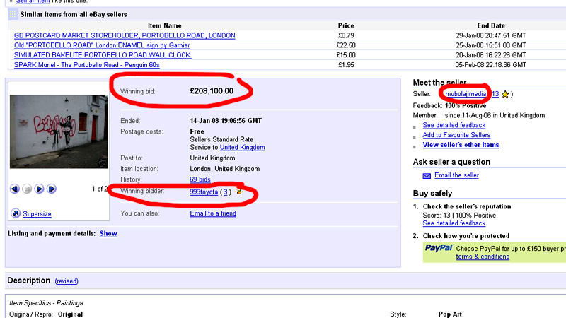The height and width of the screenshot is (318, 566).
Task: Click the £208,100.00 winning bid amount
Action: pyautogui.click(x=212, y=91)
